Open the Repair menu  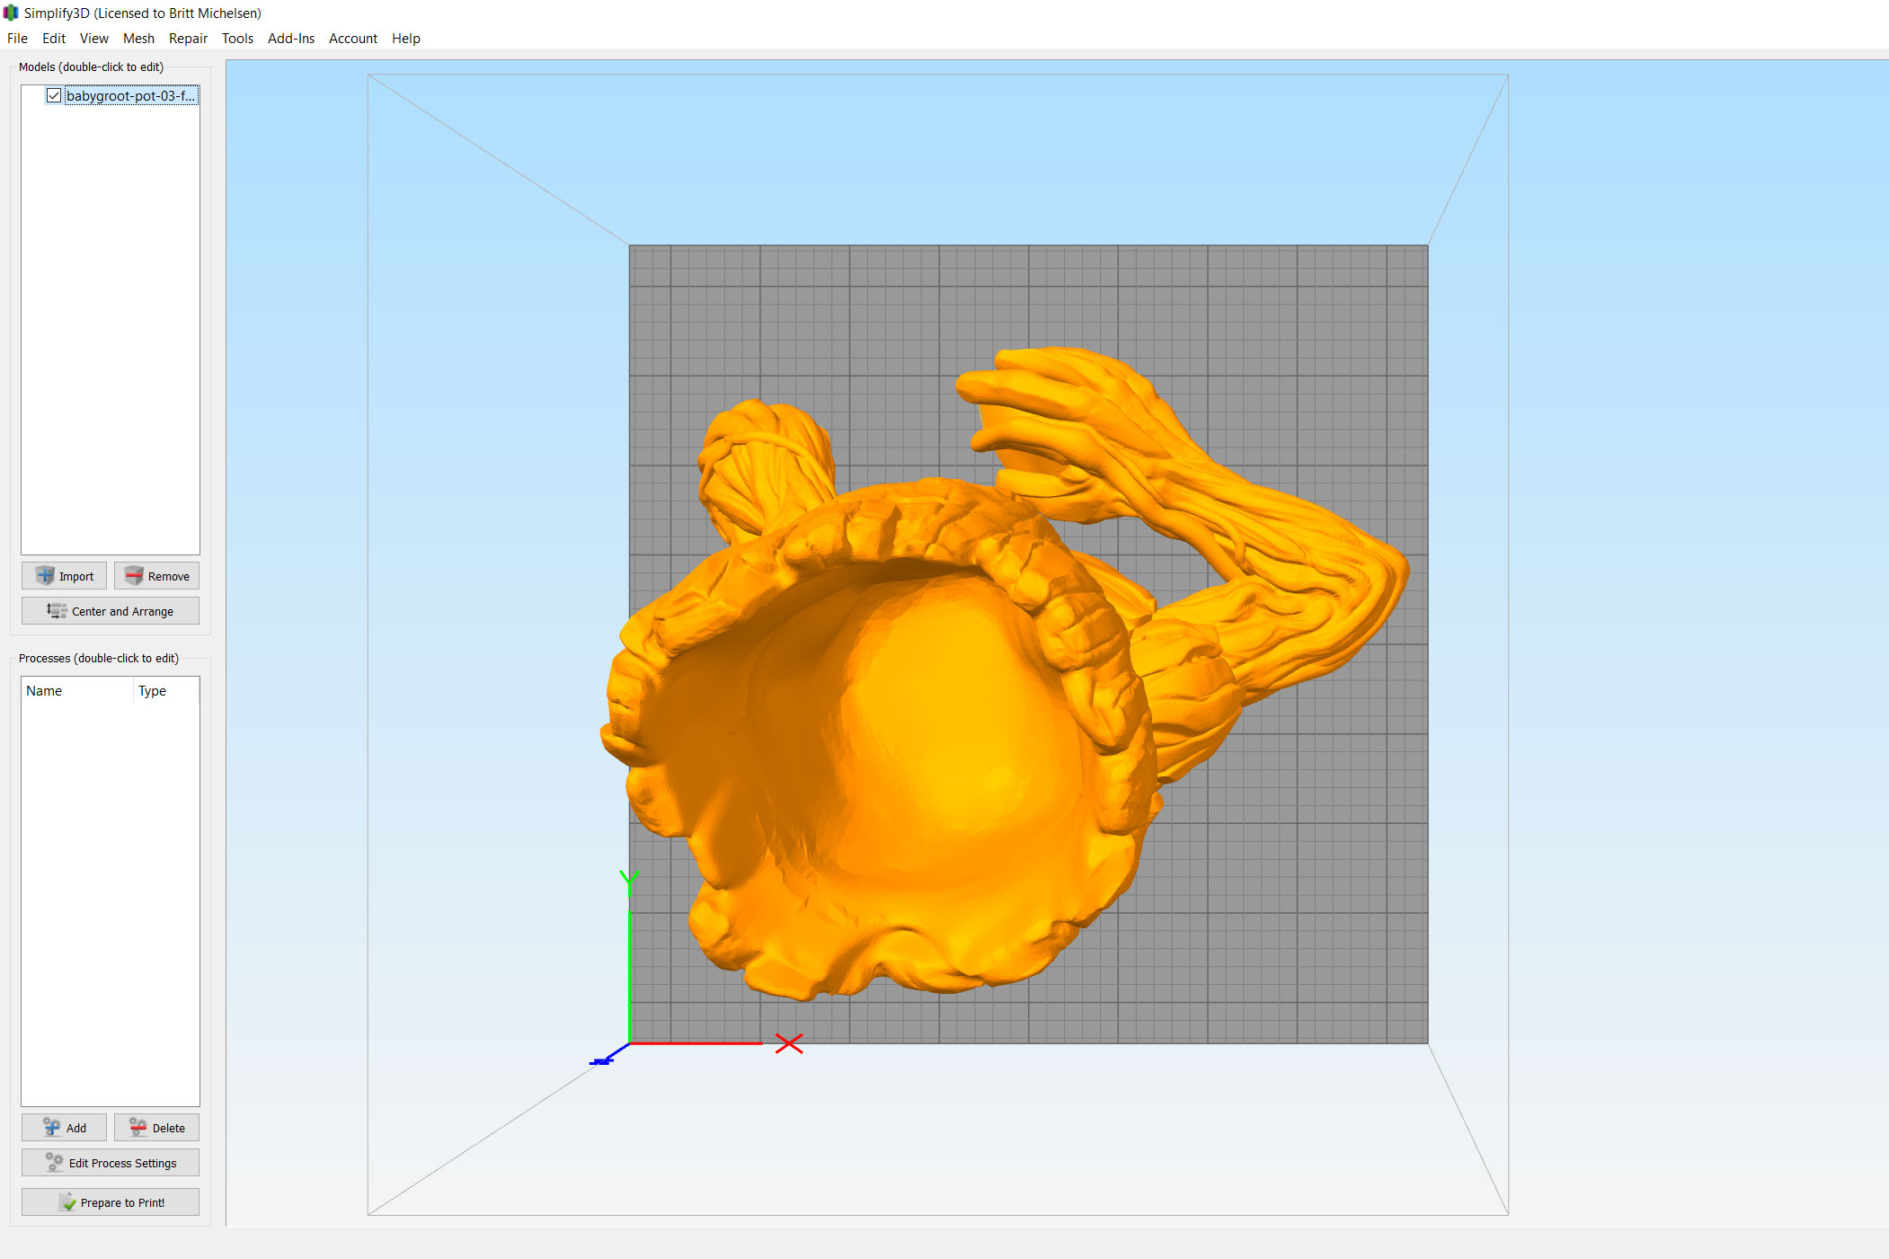tap(188, 39)
